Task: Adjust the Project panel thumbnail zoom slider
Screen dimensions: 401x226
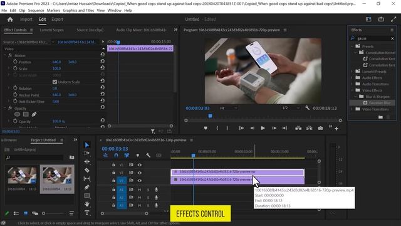Action: [x=43, y=213]
